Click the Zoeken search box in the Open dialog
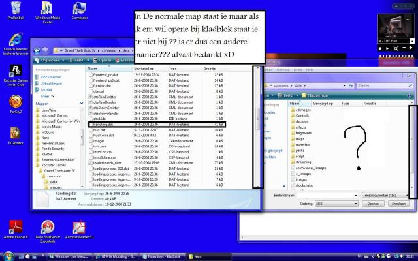The height and width of the screenshot is (261, 418). point(385,85)
